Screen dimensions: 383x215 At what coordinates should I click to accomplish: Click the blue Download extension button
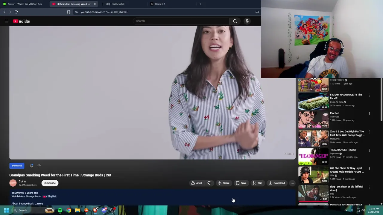tap(17, 166)
